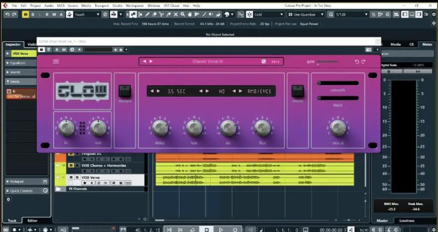Click the Glow duck slider

coord(338,98)
